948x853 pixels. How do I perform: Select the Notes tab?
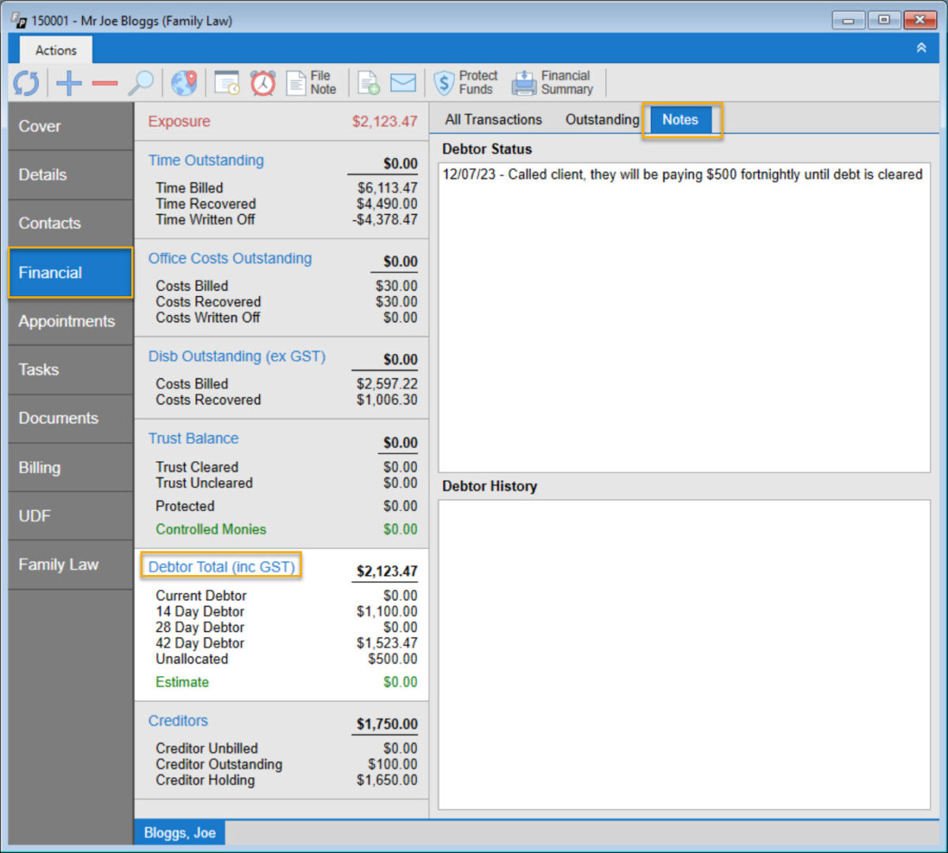[680, 120]
